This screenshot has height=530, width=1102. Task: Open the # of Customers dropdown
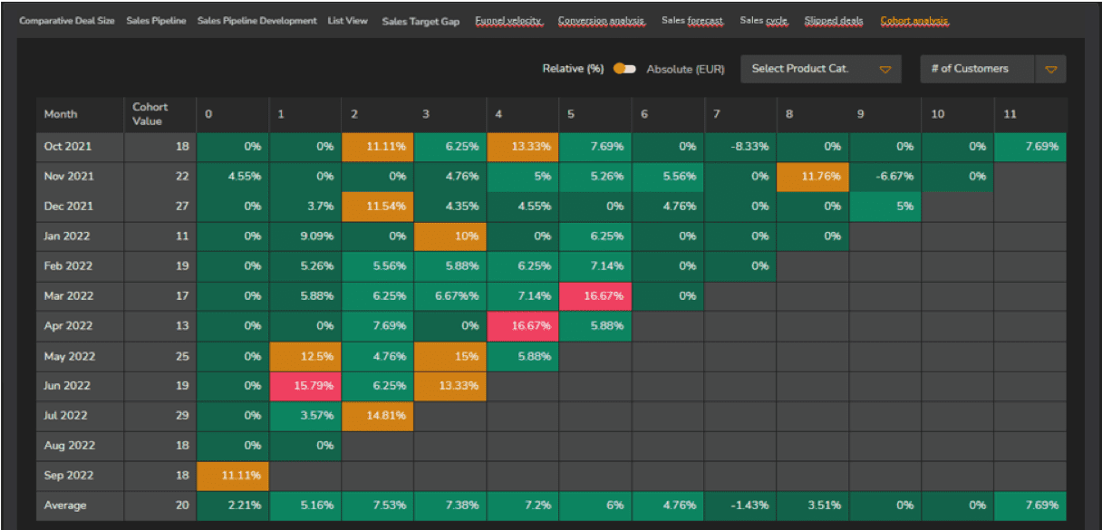pos(977,70)
